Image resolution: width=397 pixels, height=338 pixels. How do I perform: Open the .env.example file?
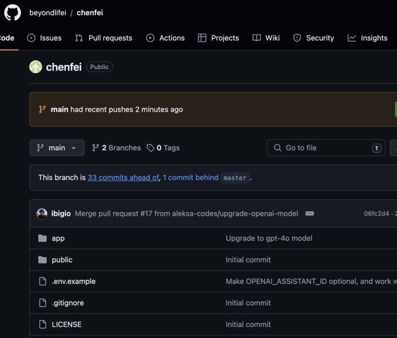pos(73,281)
